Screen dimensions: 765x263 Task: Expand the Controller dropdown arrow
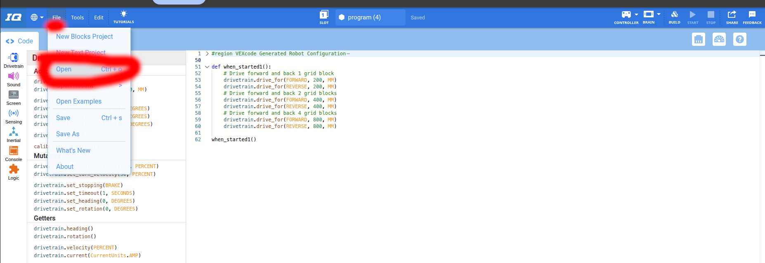636,14
